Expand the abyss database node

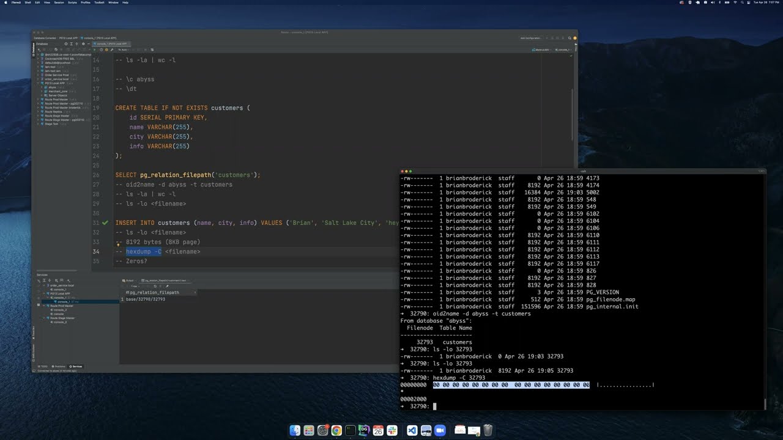(x=42, y=87)
